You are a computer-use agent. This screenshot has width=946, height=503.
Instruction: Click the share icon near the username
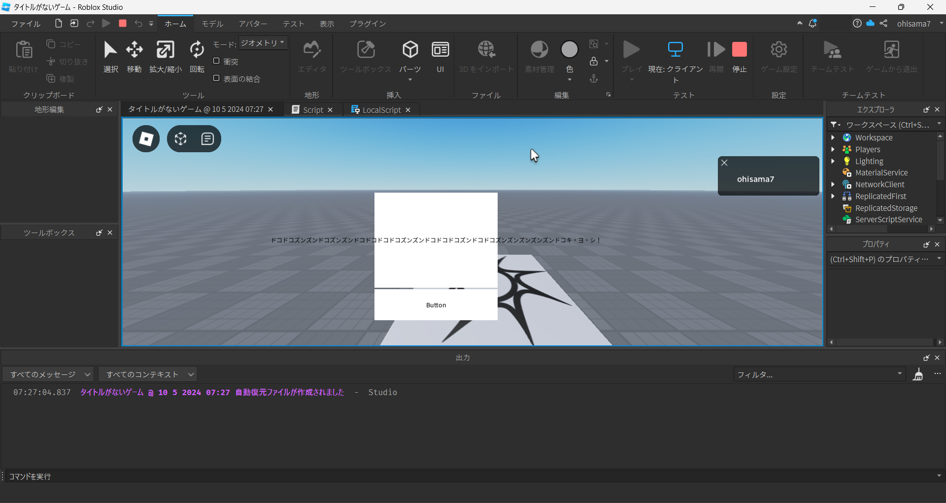(883, 23)
